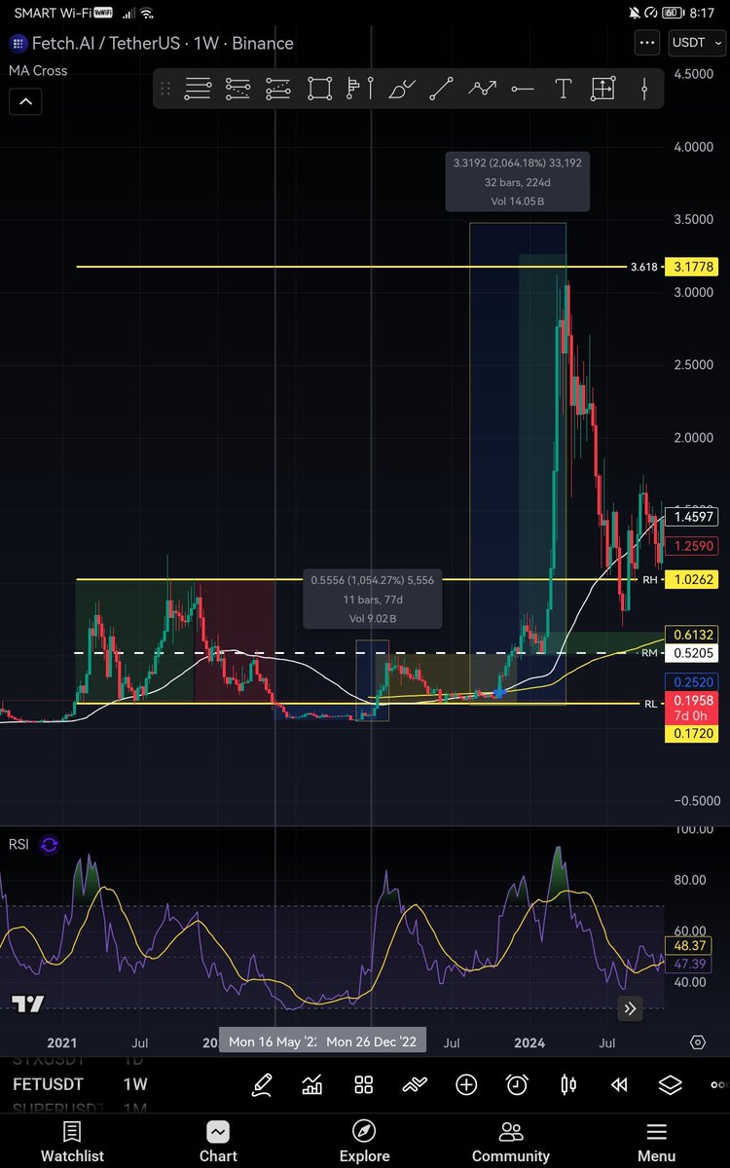Open the object tree layers icon
730x1168 pixels.
tap(670, 1084)
